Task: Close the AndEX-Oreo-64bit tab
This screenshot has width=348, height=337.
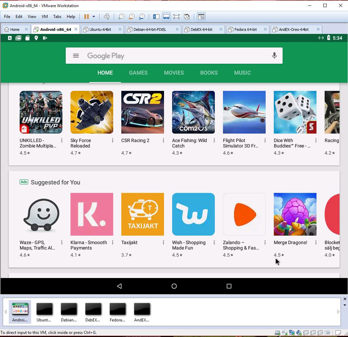Action: pos(318,29)
